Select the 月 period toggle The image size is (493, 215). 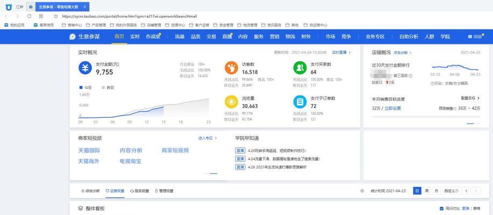coord(436,191)
